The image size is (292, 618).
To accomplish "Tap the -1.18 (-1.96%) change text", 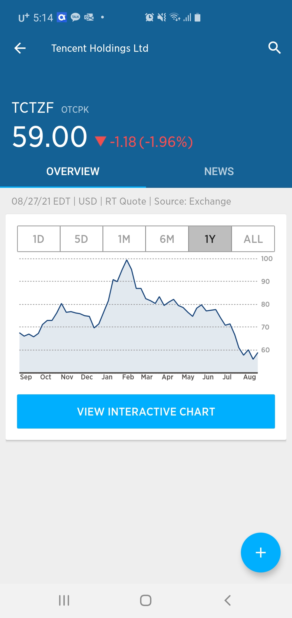I will click(x=151, y=141).
